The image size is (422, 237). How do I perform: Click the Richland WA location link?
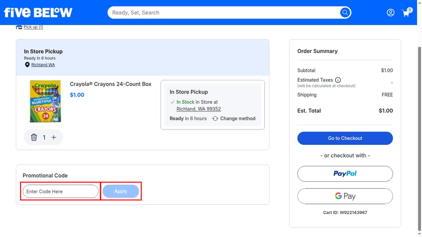click(43, 65)
